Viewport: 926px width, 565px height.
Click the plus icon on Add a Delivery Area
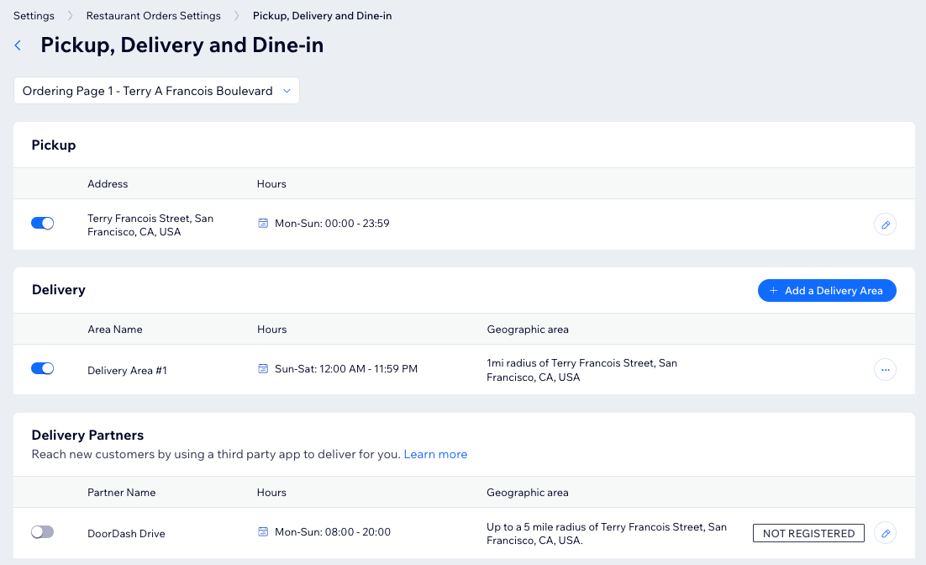click(x=773, y=290)
